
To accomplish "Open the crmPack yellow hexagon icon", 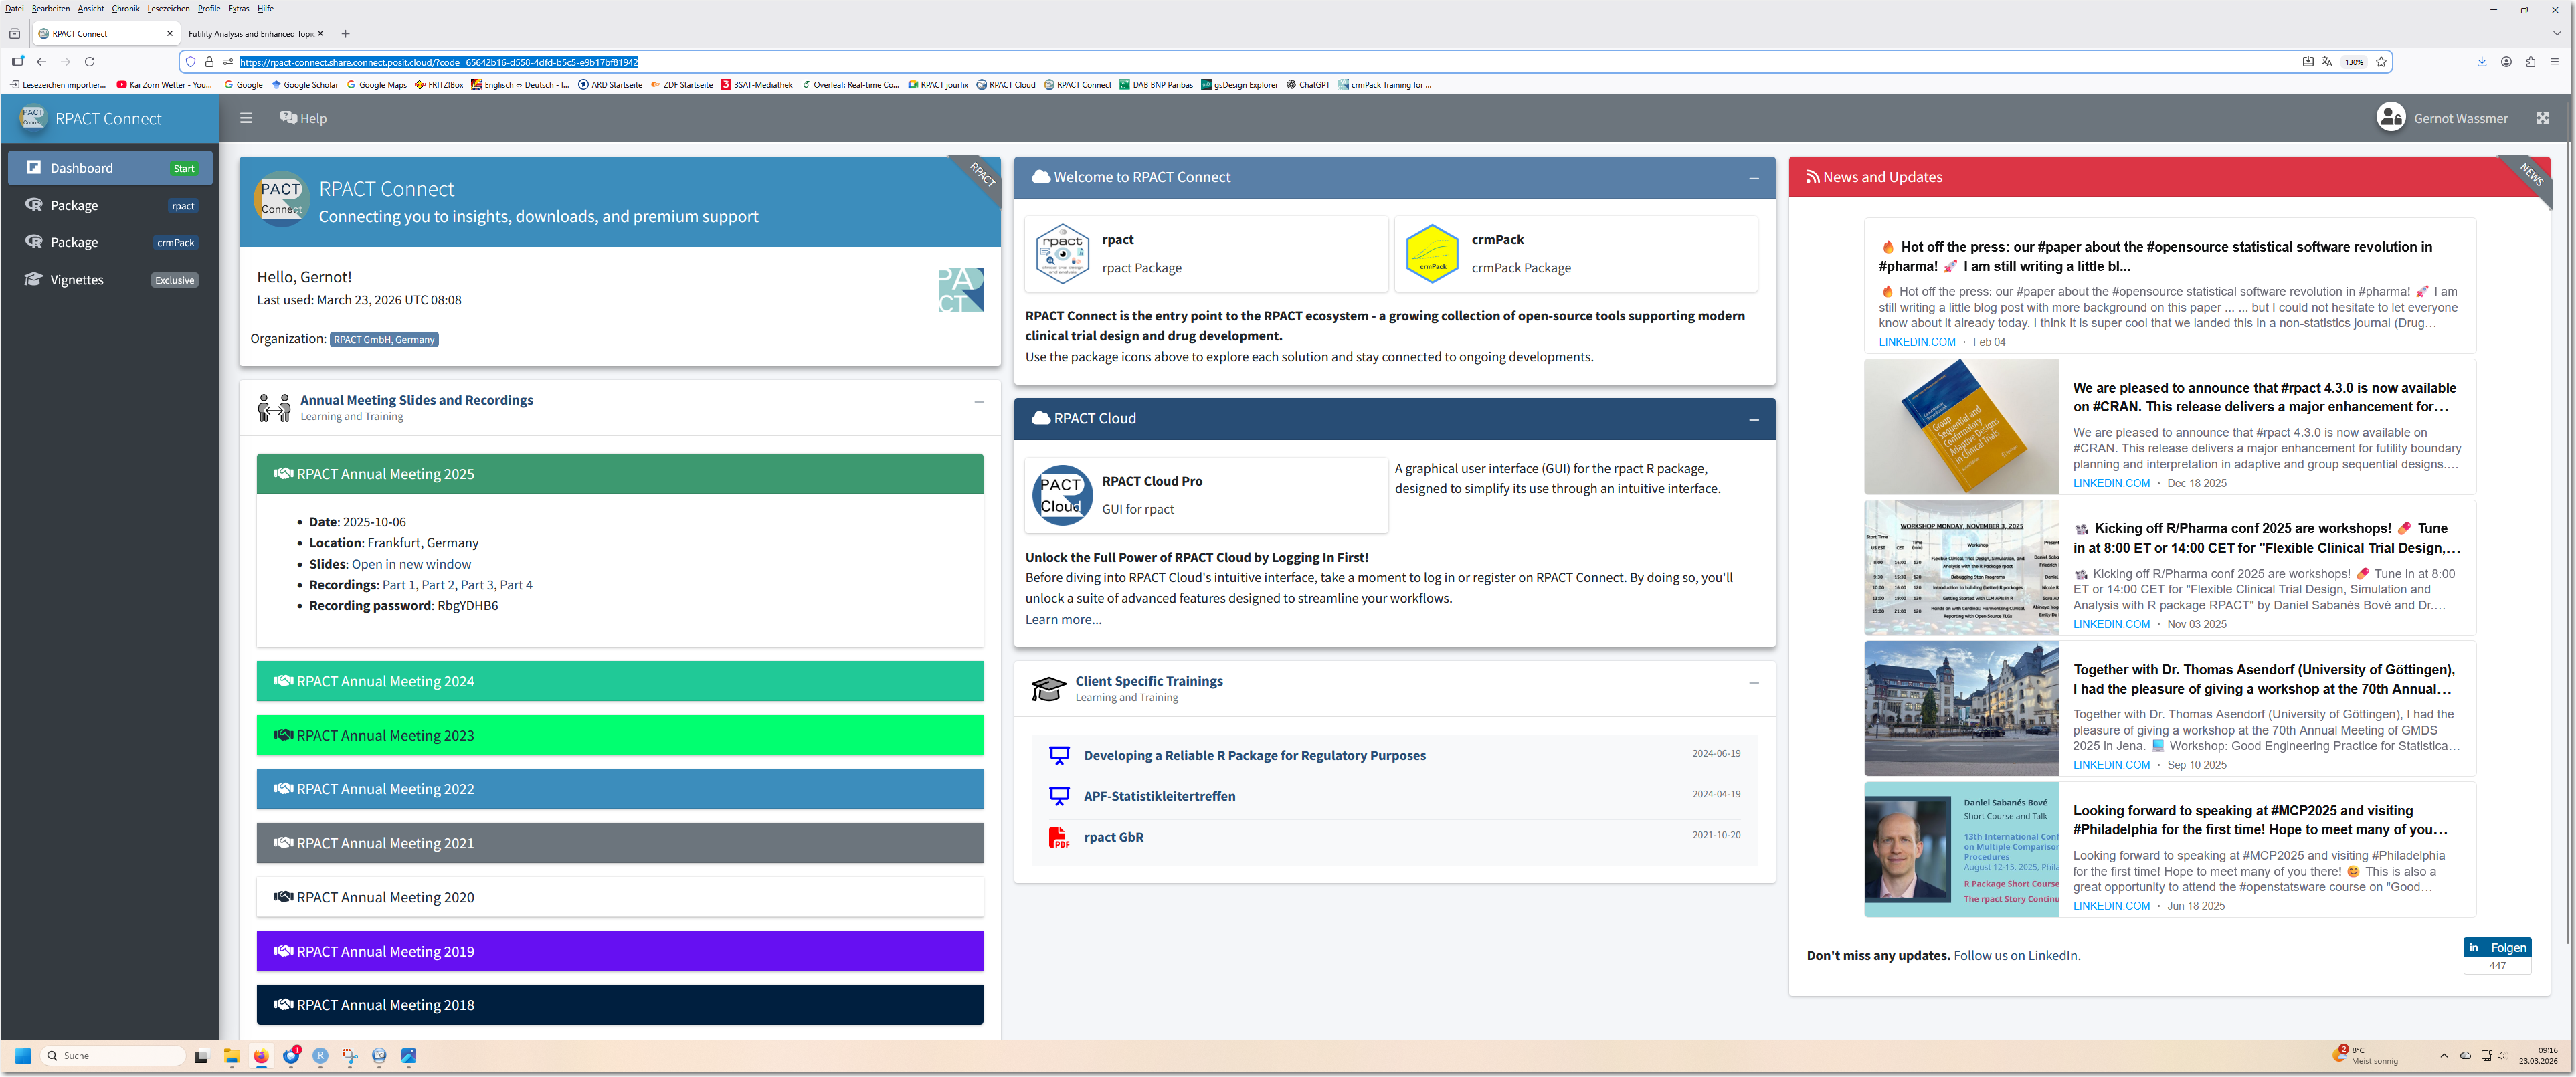I will click(1432, 254).
